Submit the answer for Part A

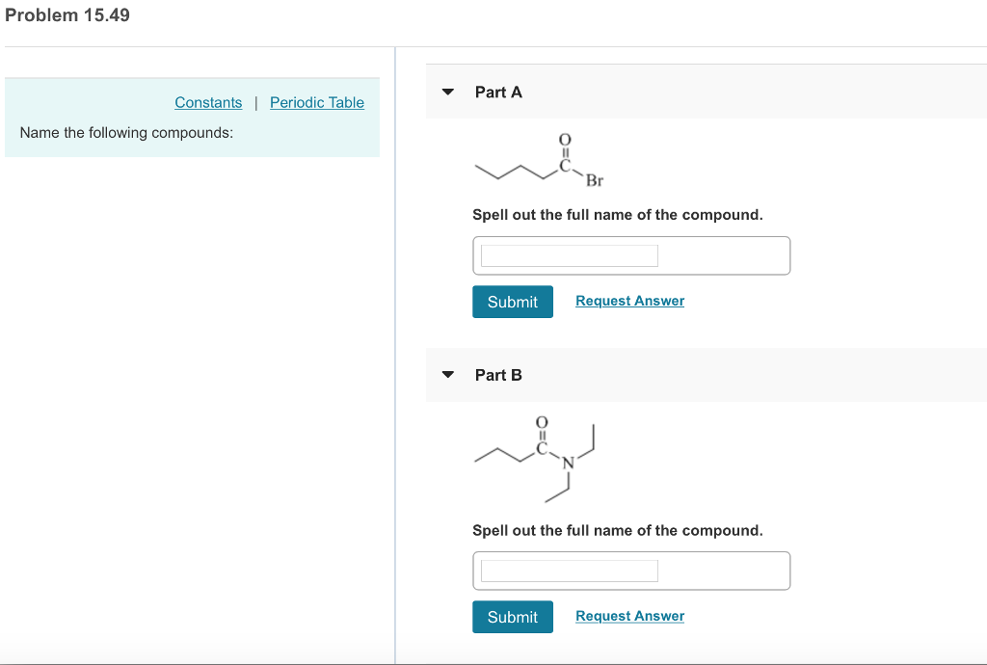pos(512,302)
